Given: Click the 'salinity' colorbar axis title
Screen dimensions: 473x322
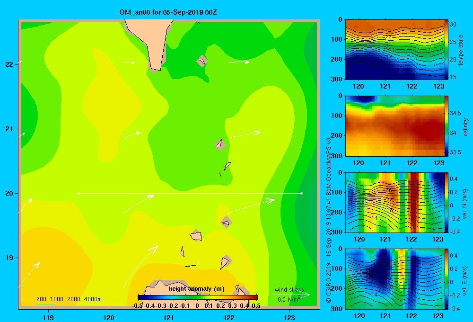Looking at the screenshot, I should (465, 127).
